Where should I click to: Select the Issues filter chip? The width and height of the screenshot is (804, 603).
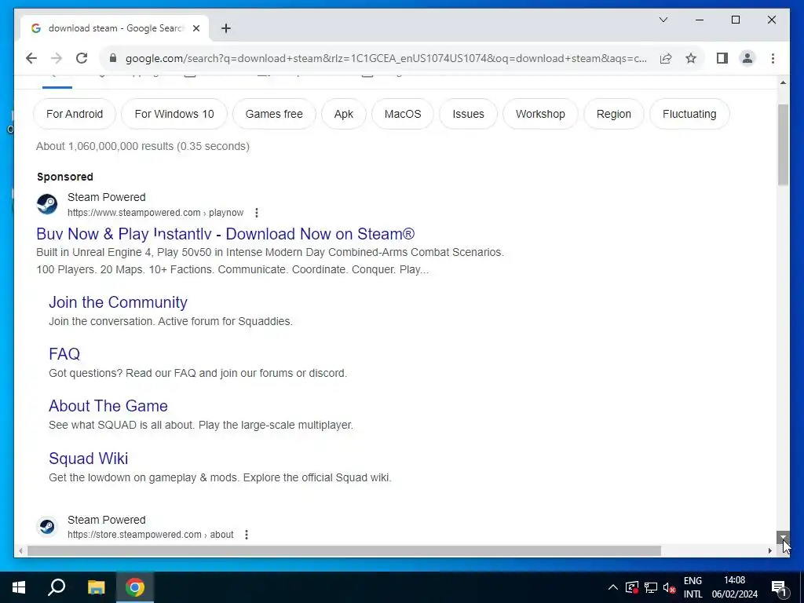coord(468,114)
